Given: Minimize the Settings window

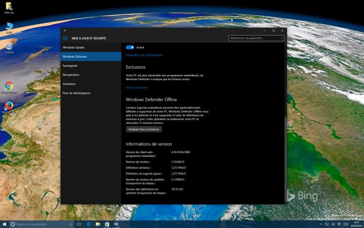Looking at the screenshot, I should pos(265,30).
